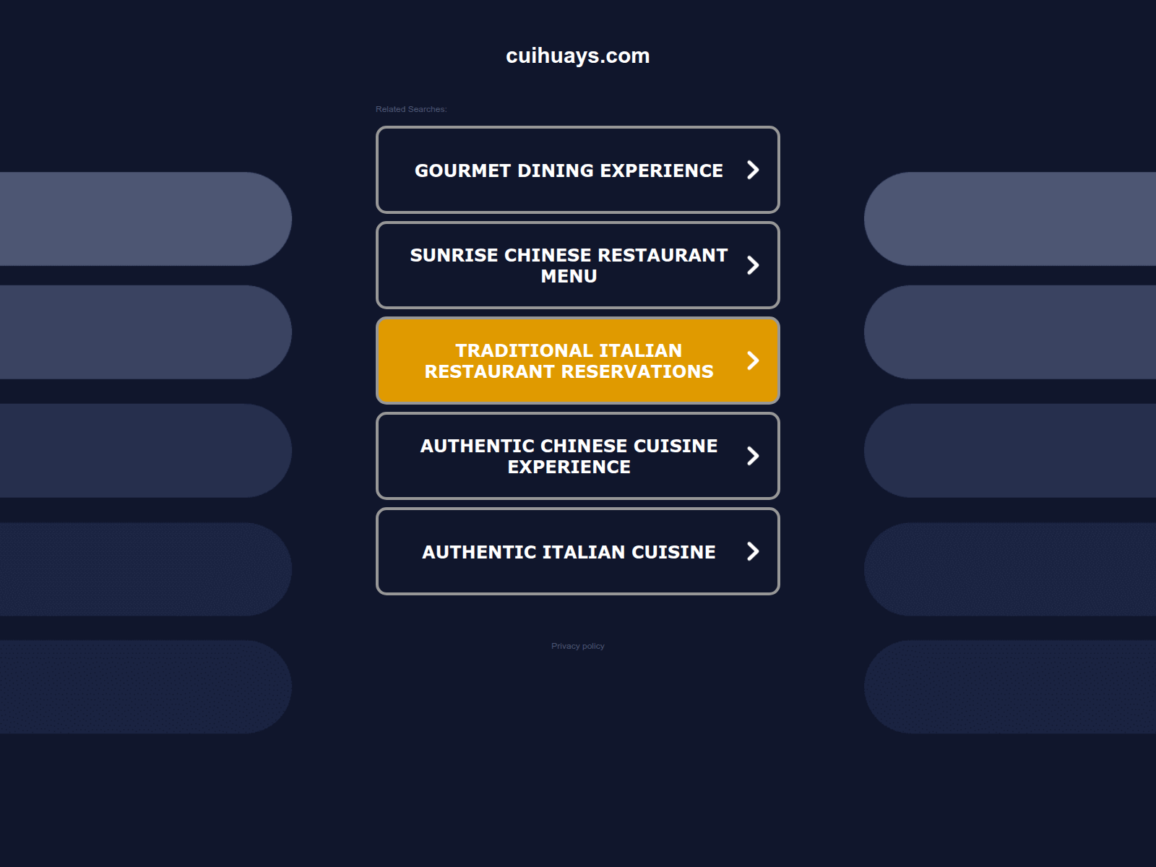The height and width of the screenshot is (867, 1156).
Task: Click the Related Searches label
Action: [411, 109]
